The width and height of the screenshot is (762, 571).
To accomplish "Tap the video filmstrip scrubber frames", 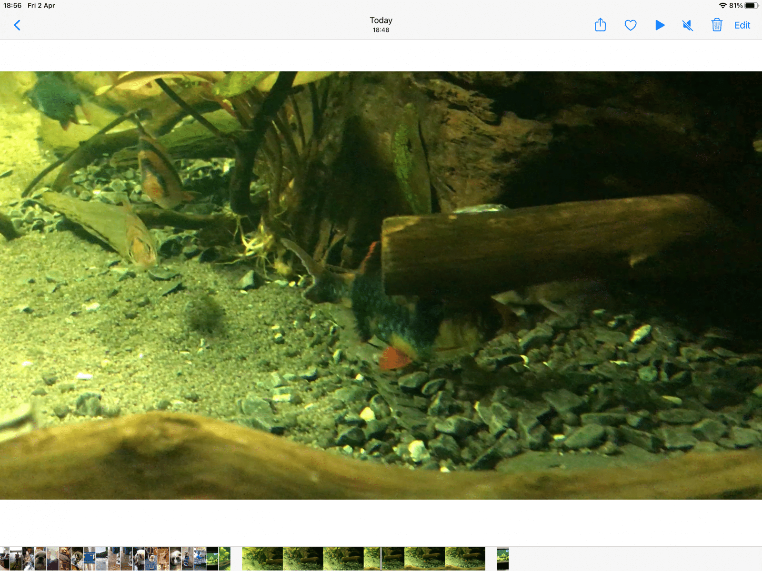I will [x=364, y=559].
